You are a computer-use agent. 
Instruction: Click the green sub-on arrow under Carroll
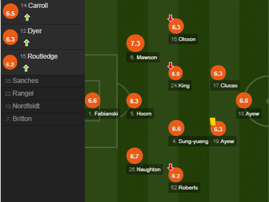click(27, 18)
